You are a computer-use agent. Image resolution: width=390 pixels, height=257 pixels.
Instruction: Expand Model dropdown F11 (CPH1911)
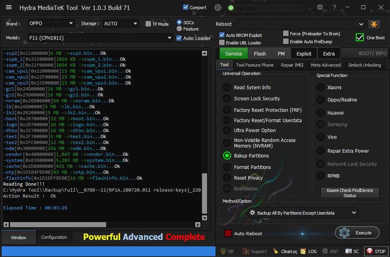[x=101, y=38]
